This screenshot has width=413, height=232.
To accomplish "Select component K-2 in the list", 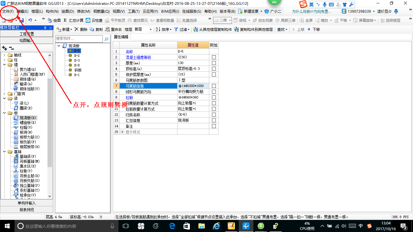I will [77, 56].
